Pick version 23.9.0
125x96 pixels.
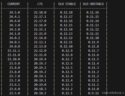[15, 63]
